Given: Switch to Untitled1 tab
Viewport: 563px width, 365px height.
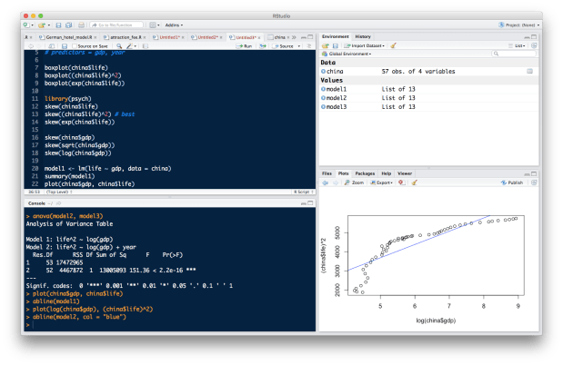Looking at the screenshot, I should [169, 37].
